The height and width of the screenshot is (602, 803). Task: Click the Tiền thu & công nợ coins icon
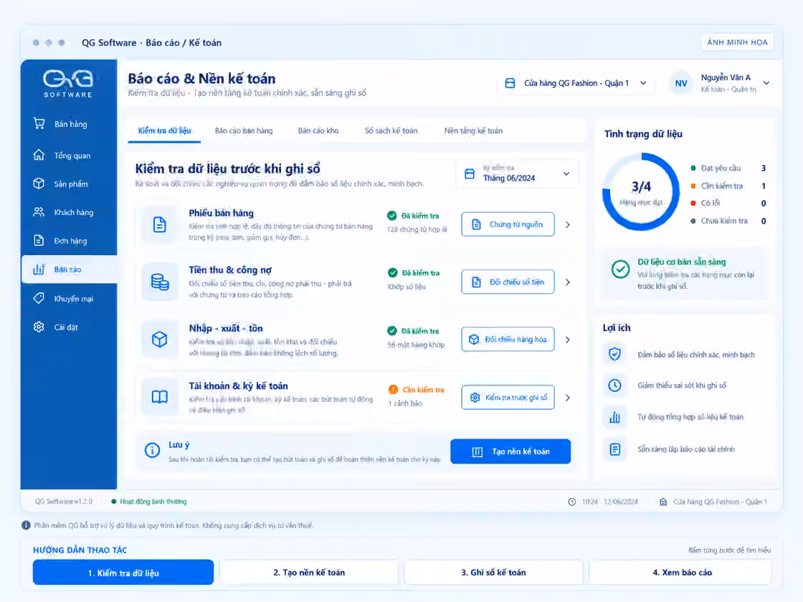tap(160, 282)
